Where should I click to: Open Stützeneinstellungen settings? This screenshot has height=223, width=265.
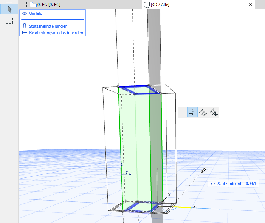[48, 26]
